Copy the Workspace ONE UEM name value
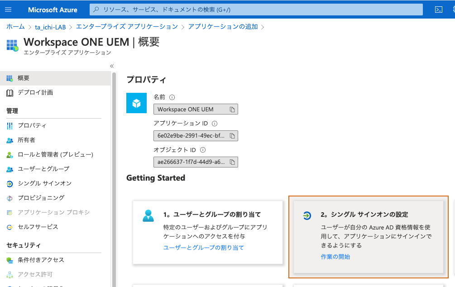The image size is (455, 287). pyautogui.click(x=232, y=109)
